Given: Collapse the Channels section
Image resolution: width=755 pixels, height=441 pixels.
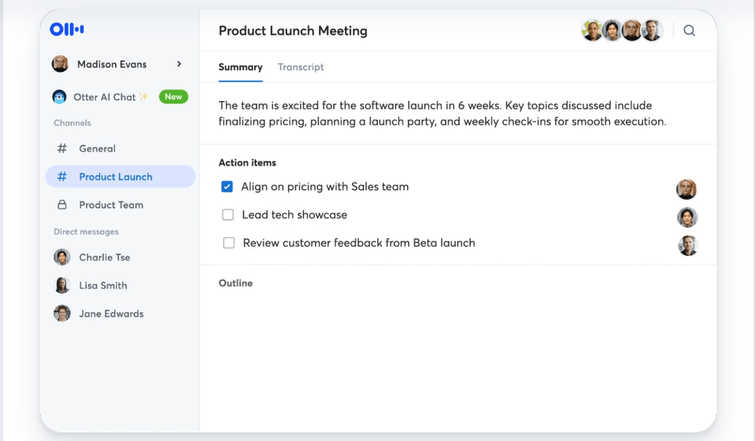Looking at the screenshot, I should [x=72, y=123].
